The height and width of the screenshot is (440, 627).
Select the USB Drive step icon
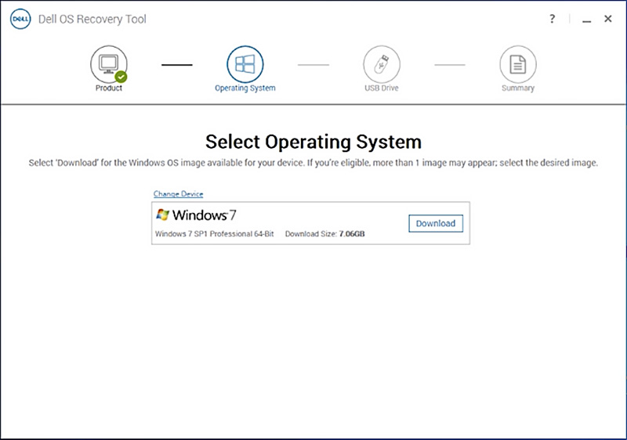(x=382, y=64)
